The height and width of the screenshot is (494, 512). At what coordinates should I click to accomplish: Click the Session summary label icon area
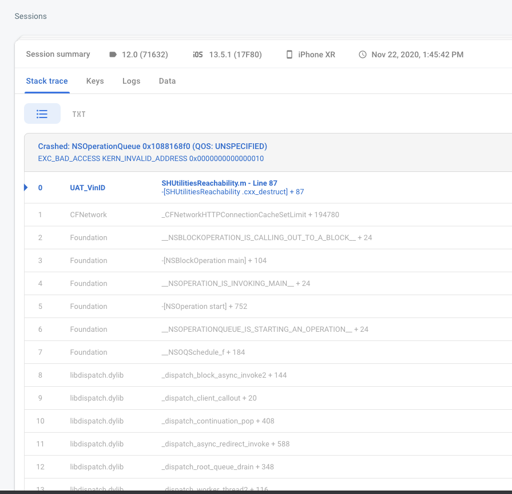coord(58,54)
